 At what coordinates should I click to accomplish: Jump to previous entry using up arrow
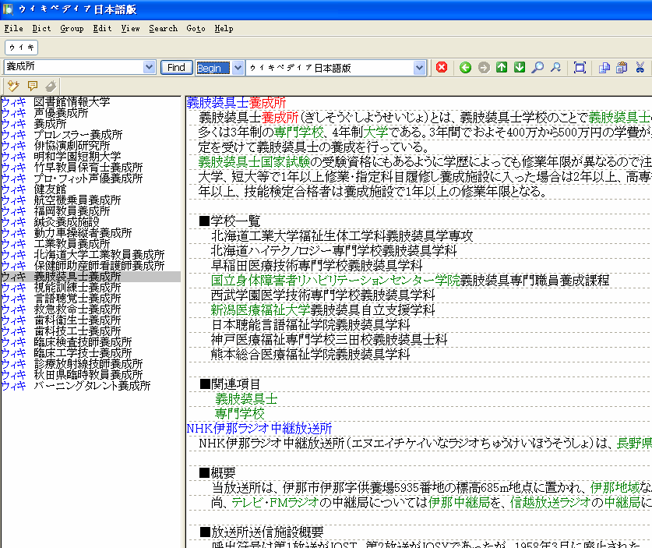tap(502, 68)
